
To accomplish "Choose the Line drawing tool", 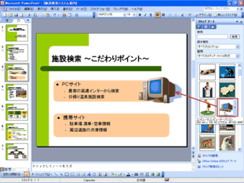I will tap(56, 174).
